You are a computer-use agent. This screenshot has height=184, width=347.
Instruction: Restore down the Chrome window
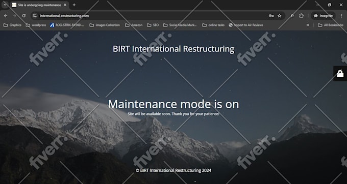click(329, 5)
